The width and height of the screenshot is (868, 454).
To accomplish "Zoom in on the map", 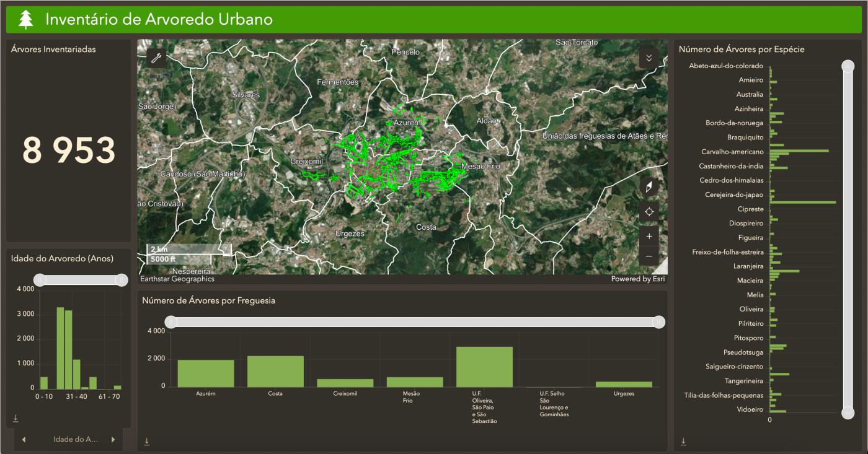I will pyautogui.click(x=649, y=237).
